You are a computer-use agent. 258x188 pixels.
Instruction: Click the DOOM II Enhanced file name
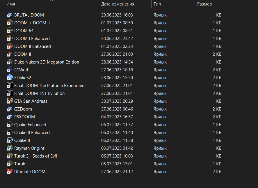(x=33, y=46)
